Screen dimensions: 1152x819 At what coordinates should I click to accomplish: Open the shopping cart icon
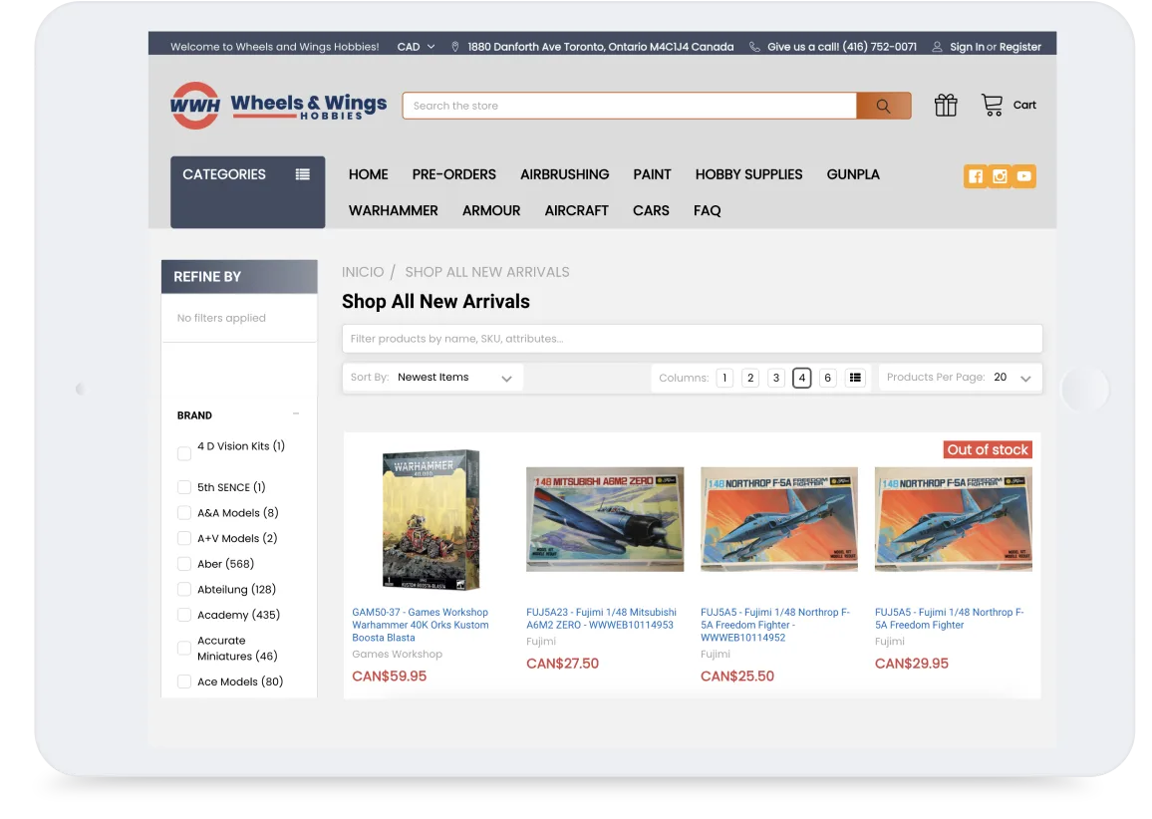pyautogui.click(x=992, y=105)
